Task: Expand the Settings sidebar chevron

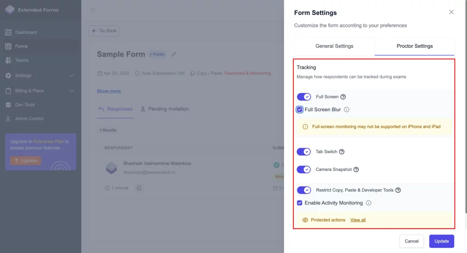Action: pyautogui.click(x=72, y=76)
